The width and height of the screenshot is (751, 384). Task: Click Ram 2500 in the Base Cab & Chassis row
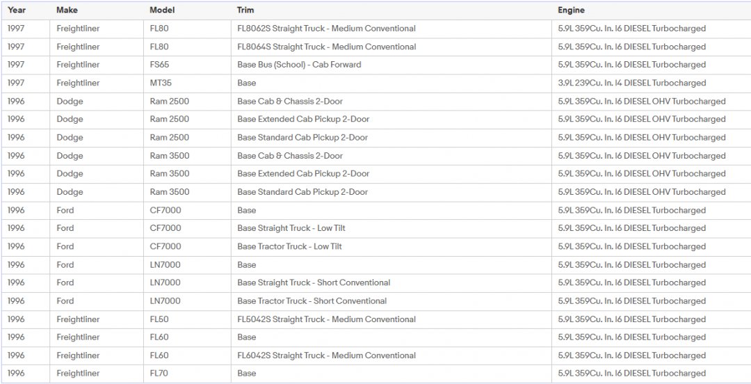[x=169, y=101]
